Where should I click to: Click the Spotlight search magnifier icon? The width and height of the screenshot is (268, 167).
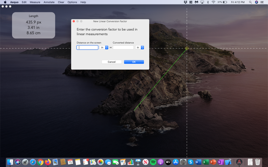250,2
